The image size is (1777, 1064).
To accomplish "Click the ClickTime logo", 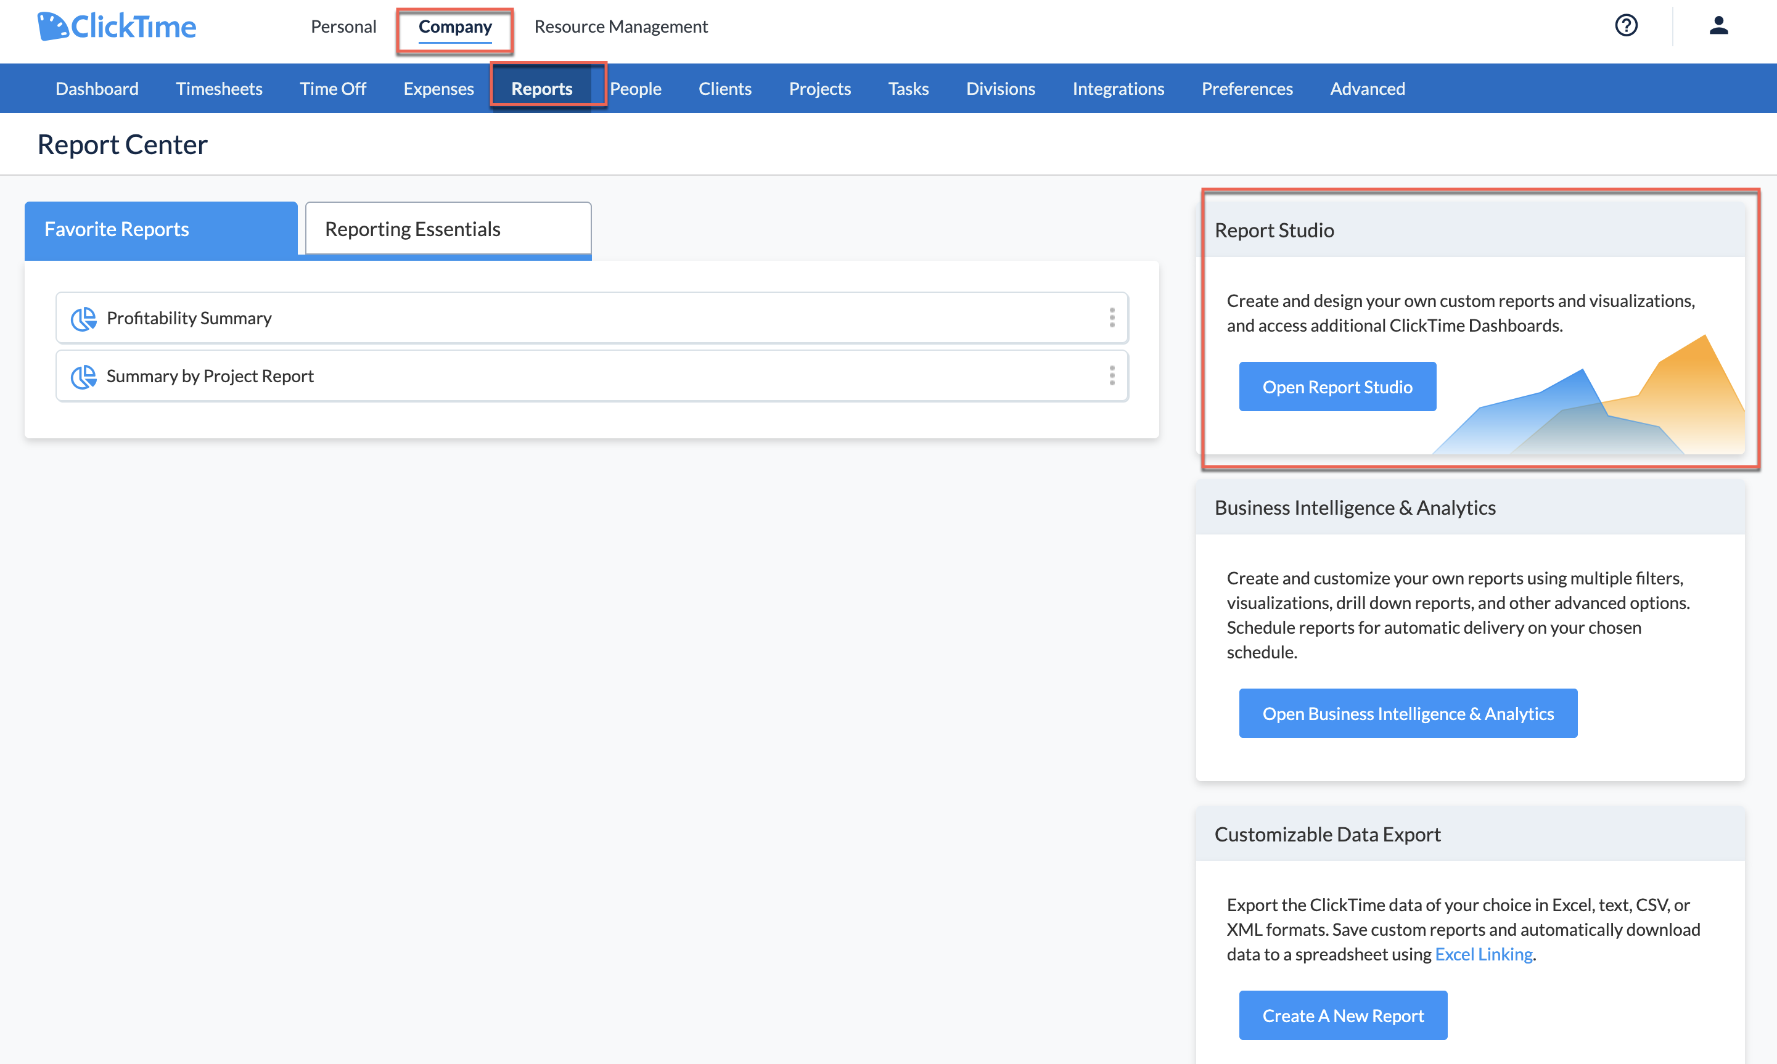I will click(x=117, y=27).
